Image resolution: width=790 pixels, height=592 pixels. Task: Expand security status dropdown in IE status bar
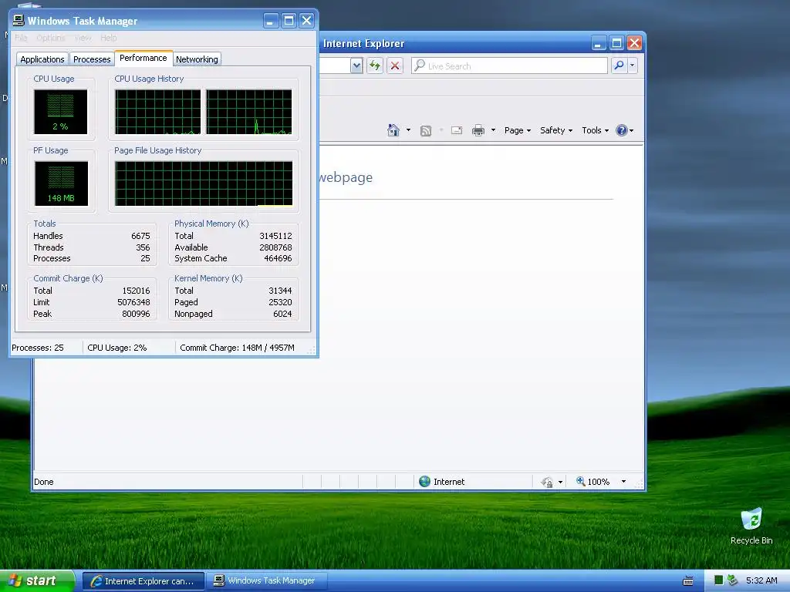click(x=560, y=483)
